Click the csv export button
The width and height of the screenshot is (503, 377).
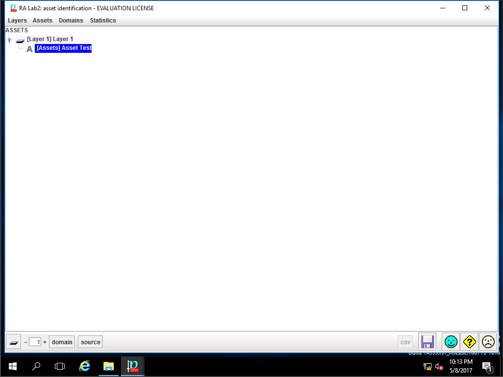point(406,342)
